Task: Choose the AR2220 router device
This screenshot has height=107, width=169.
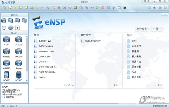Action: click(x=6, y=53)
